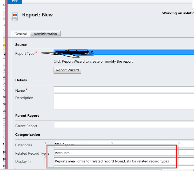This screenshot has width=194, height=171.
Task: Click the Report Wizard button
Action: [x=67, y=70]
